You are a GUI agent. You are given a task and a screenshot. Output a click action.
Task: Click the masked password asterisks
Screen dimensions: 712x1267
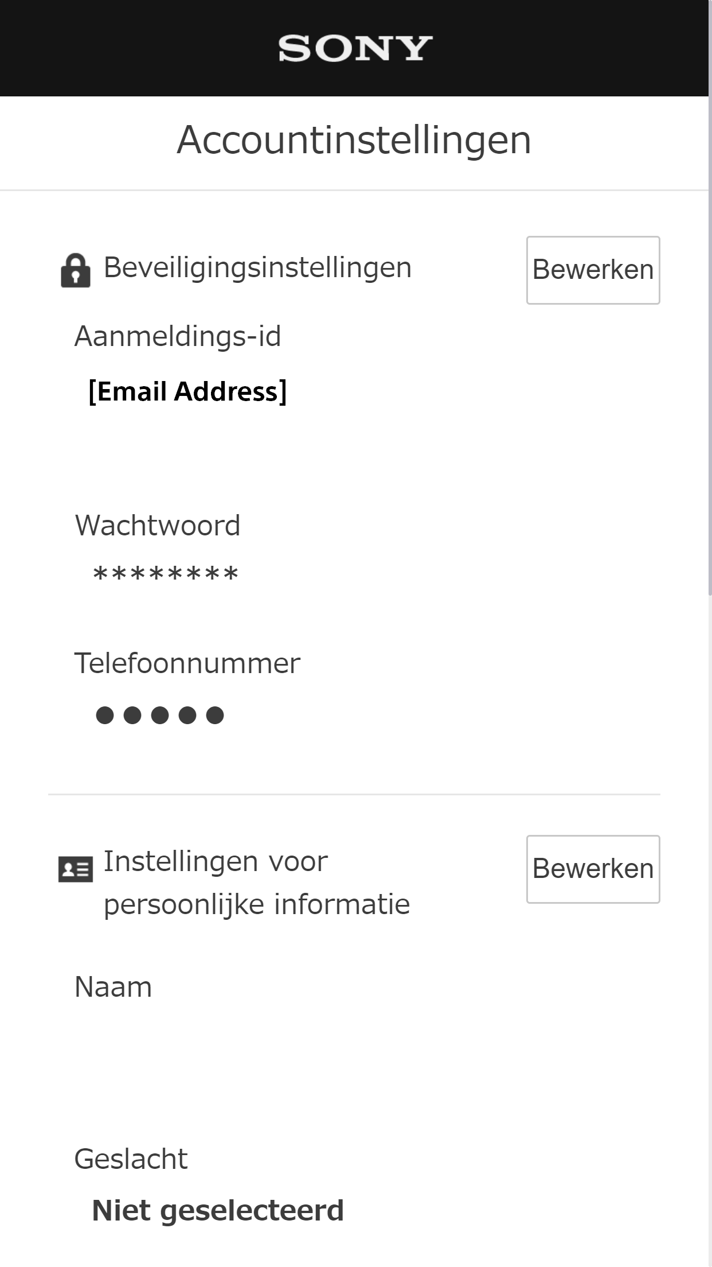tap(166, 574)
